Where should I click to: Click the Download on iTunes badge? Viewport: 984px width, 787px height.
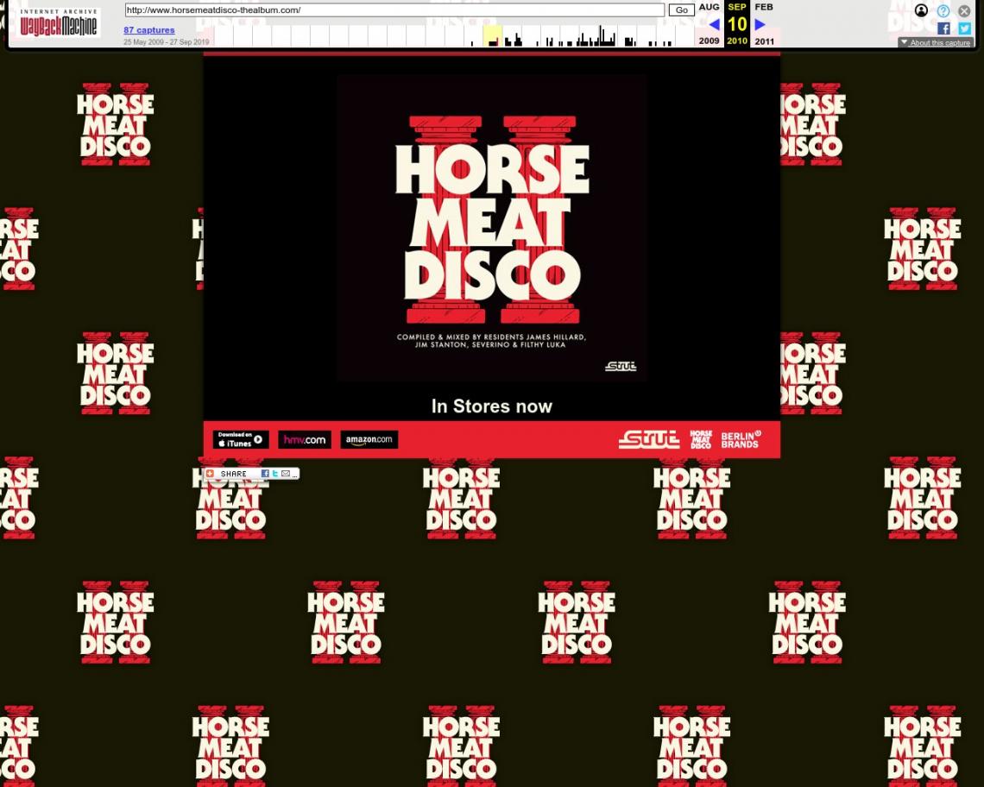[241, 439]
